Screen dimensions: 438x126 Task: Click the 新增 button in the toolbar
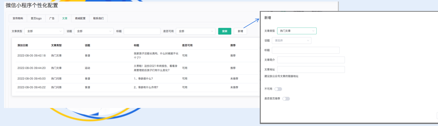tap(240, 31)
